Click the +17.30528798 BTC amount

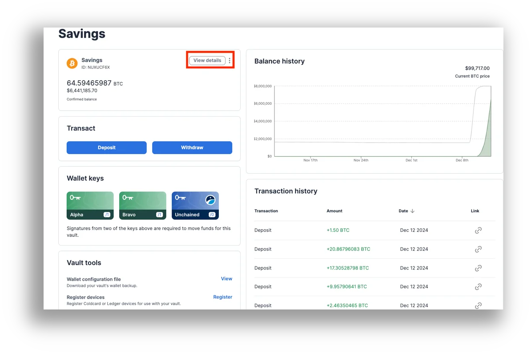pyautogui.click(x=348, y=268)
